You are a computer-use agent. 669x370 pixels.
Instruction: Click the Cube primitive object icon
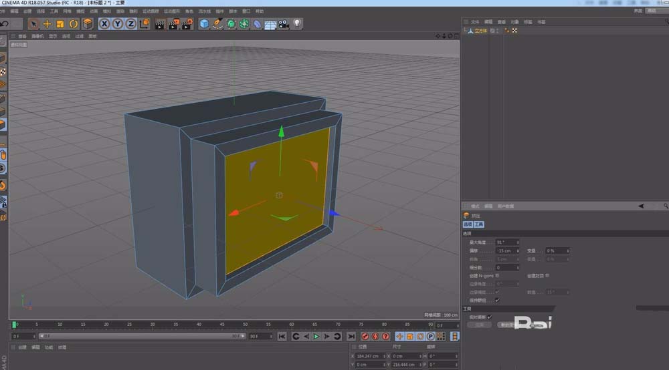pyautogui.click(x=204, y=24)
